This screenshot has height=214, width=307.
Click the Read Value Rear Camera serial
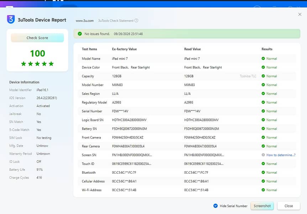200,146
